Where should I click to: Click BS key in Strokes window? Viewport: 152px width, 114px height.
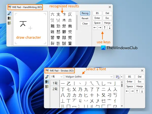coord(130,77)
